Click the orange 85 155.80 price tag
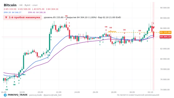Screen dimensions: 174x98 click(165, 32)
